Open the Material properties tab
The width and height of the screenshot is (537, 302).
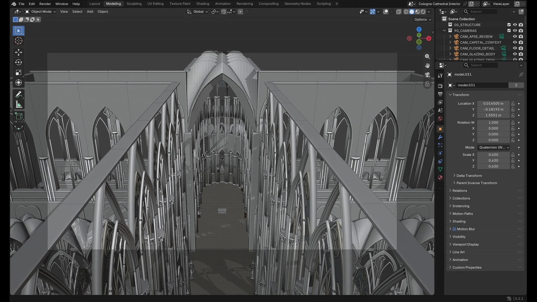(440, 178)
